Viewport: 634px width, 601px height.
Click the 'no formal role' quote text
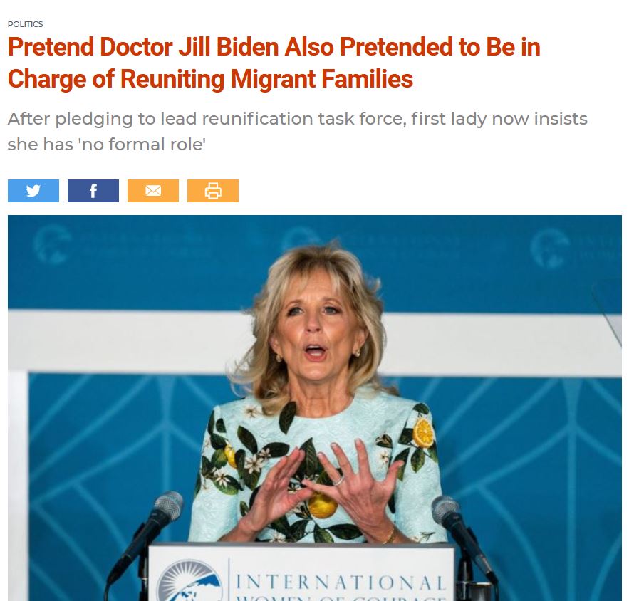[143, 145]
